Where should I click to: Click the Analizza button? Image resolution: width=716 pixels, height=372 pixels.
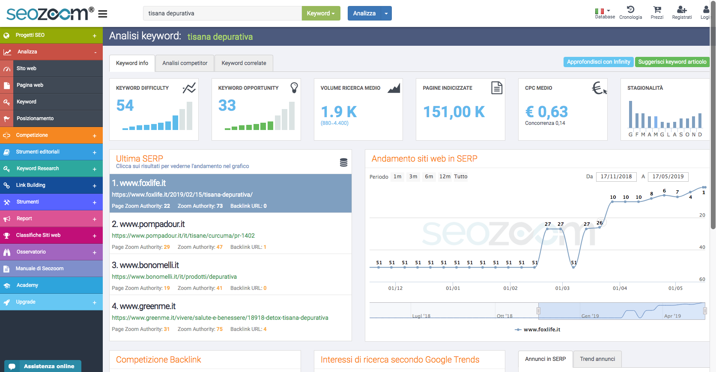(364, 13)
